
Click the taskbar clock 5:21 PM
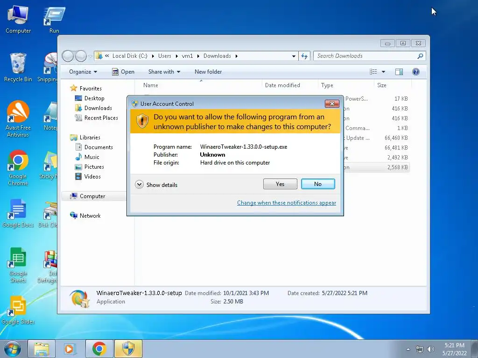(x=454, y=345)
